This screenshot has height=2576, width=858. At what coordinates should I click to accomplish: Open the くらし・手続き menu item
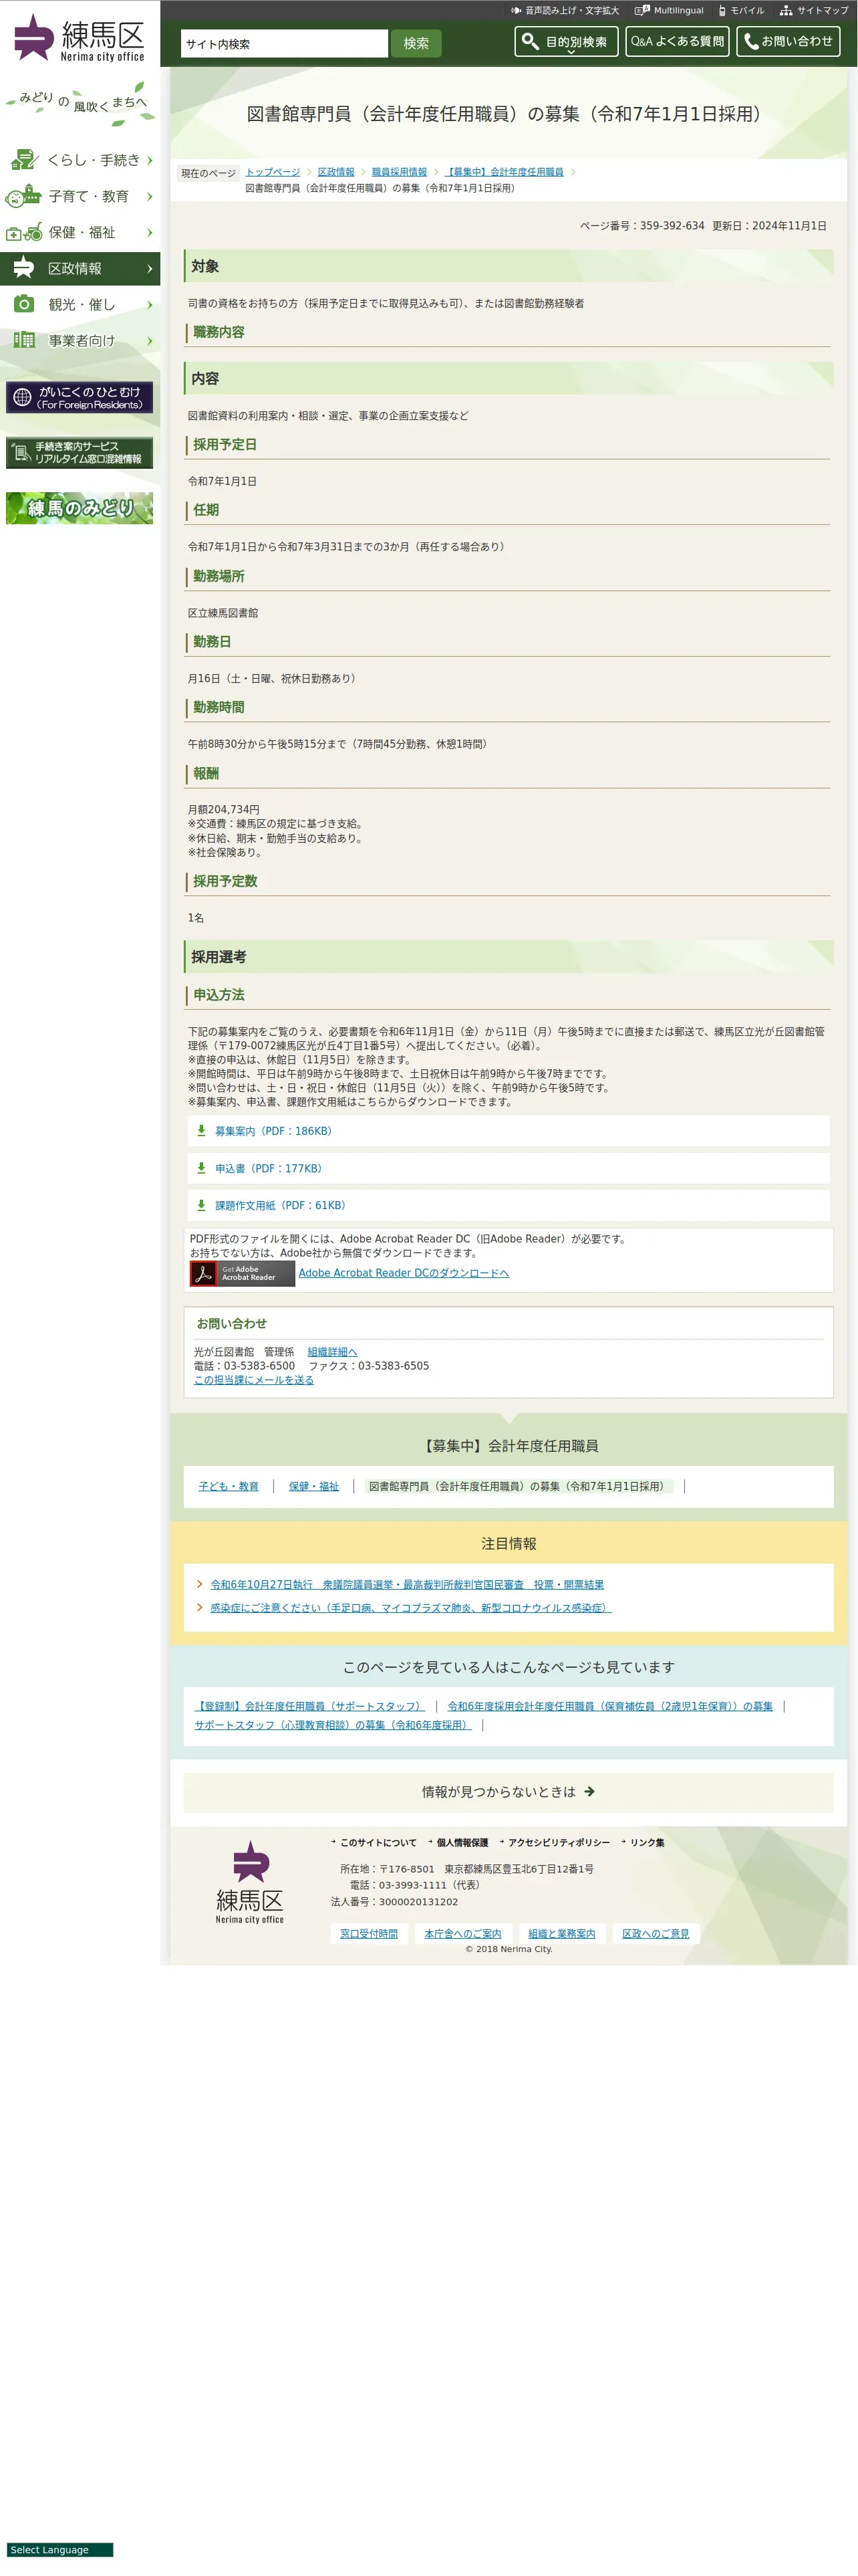click(x=80, y=160)
